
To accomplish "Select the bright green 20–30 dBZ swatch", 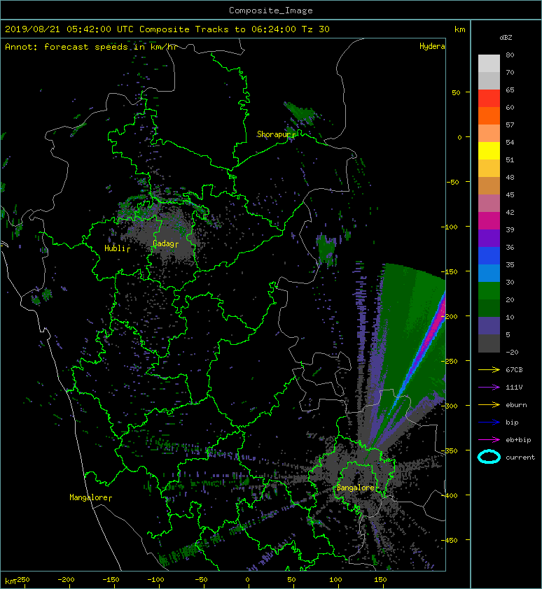I will click(489, 291).
